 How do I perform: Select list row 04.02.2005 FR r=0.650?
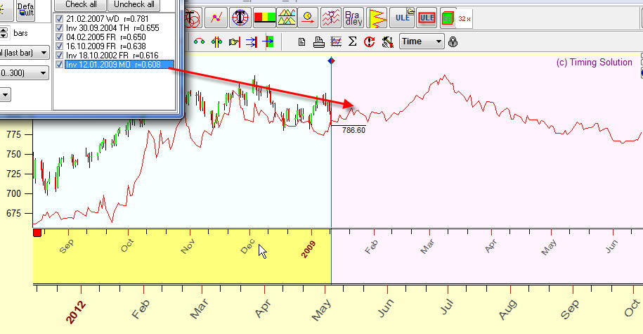[x=106, y=37]
